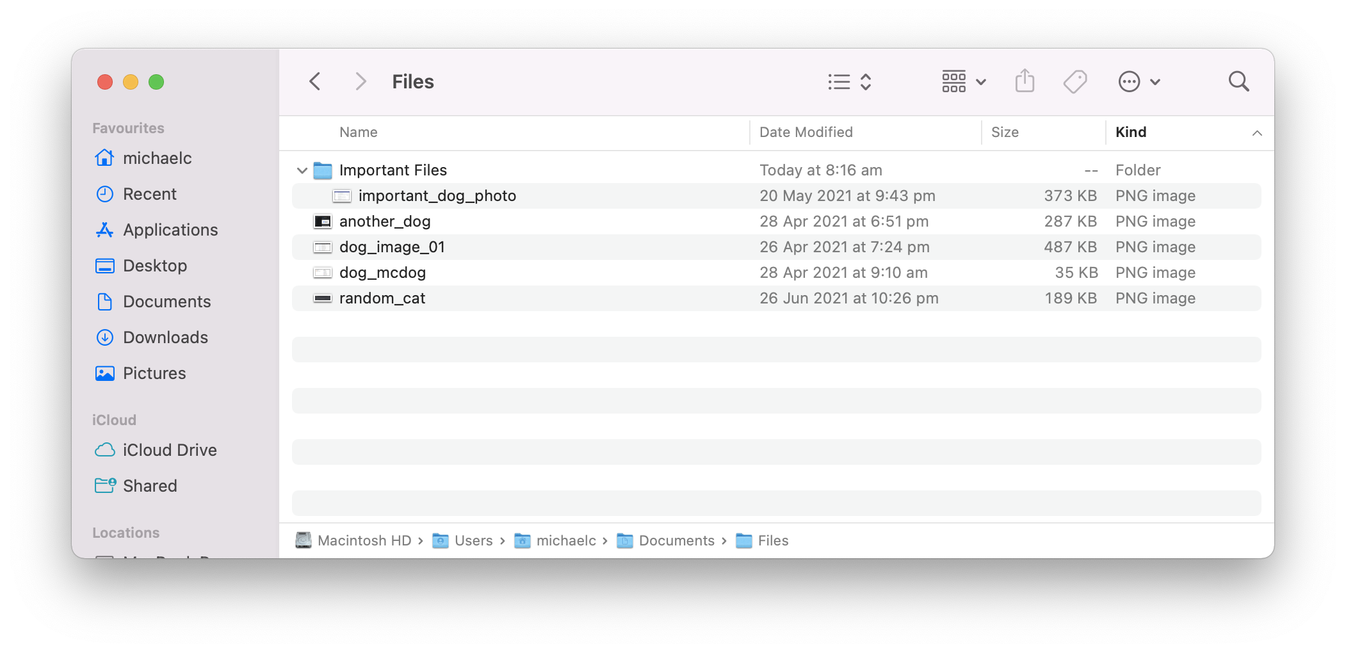
Task: Click the Tags icon in the toolbar
Action: click(1075, 81)
